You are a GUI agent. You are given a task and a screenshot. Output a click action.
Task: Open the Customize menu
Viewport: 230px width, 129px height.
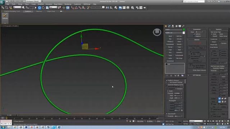[77, 4]
